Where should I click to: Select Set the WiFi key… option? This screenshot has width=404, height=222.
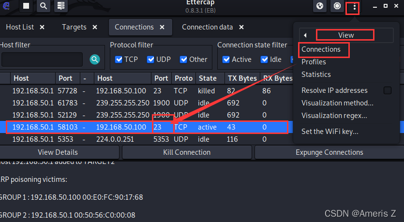pyautogui.click(x=330, y=132)
